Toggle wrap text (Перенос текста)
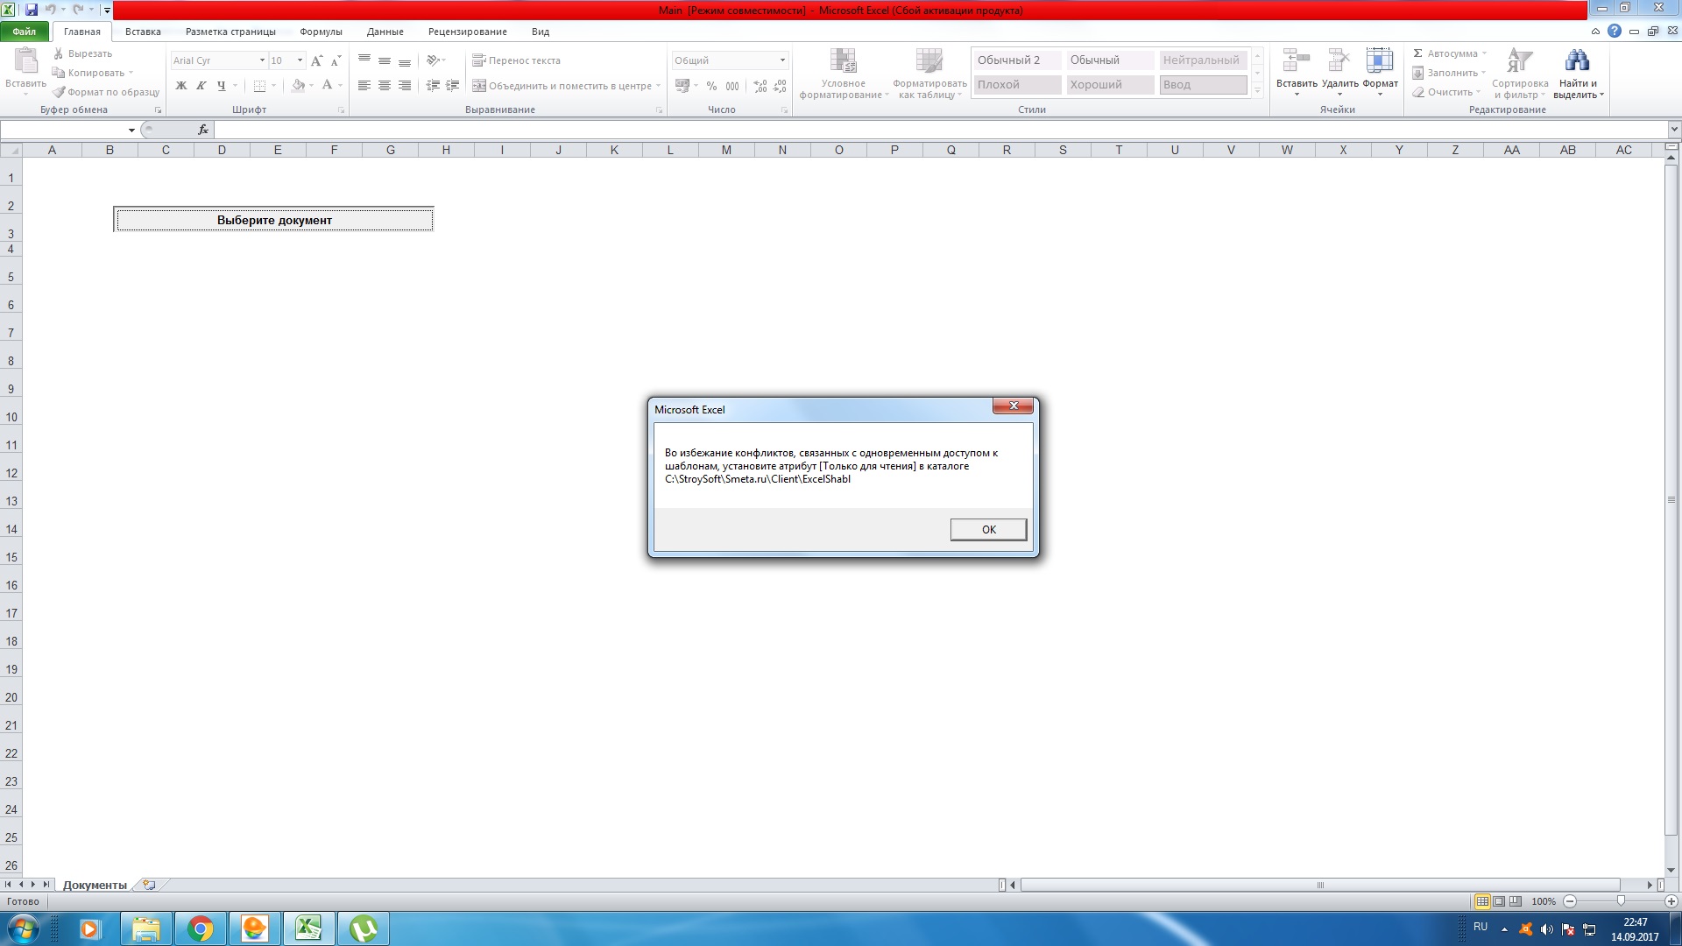 [516, 60]
